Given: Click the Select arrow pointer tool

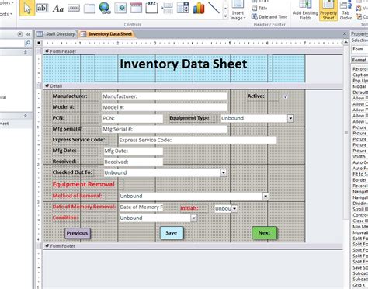Looking at the screenshot, I should [27, 8].
